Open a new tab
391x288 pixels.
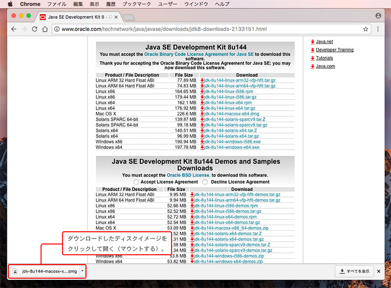(129, 17)
